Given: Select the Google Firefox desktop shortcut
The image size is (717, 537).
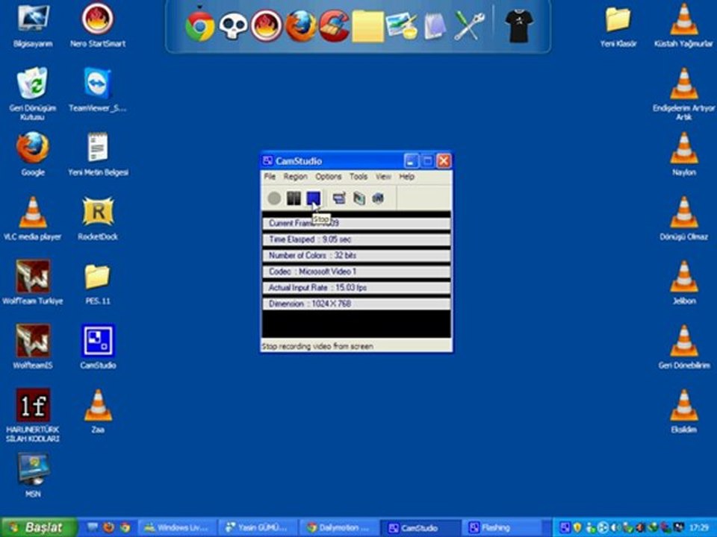Looking at the screenshot, I should [x=32, y=154].
